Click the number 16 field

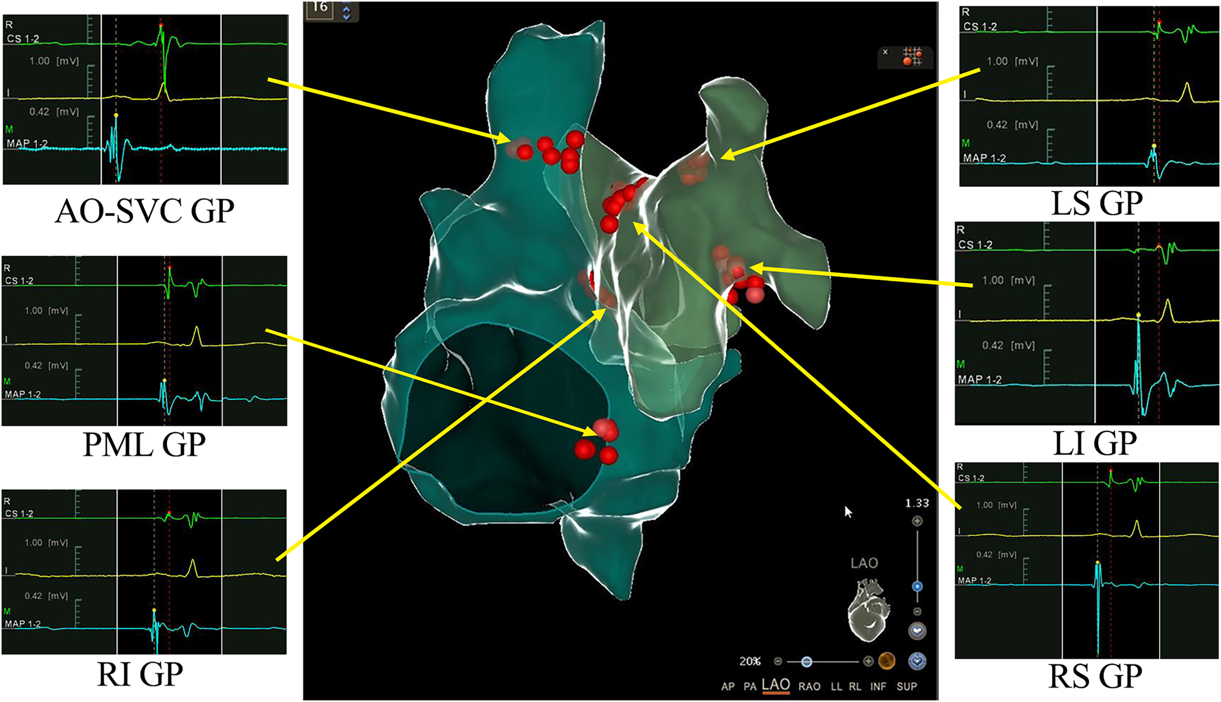point(319,9)
